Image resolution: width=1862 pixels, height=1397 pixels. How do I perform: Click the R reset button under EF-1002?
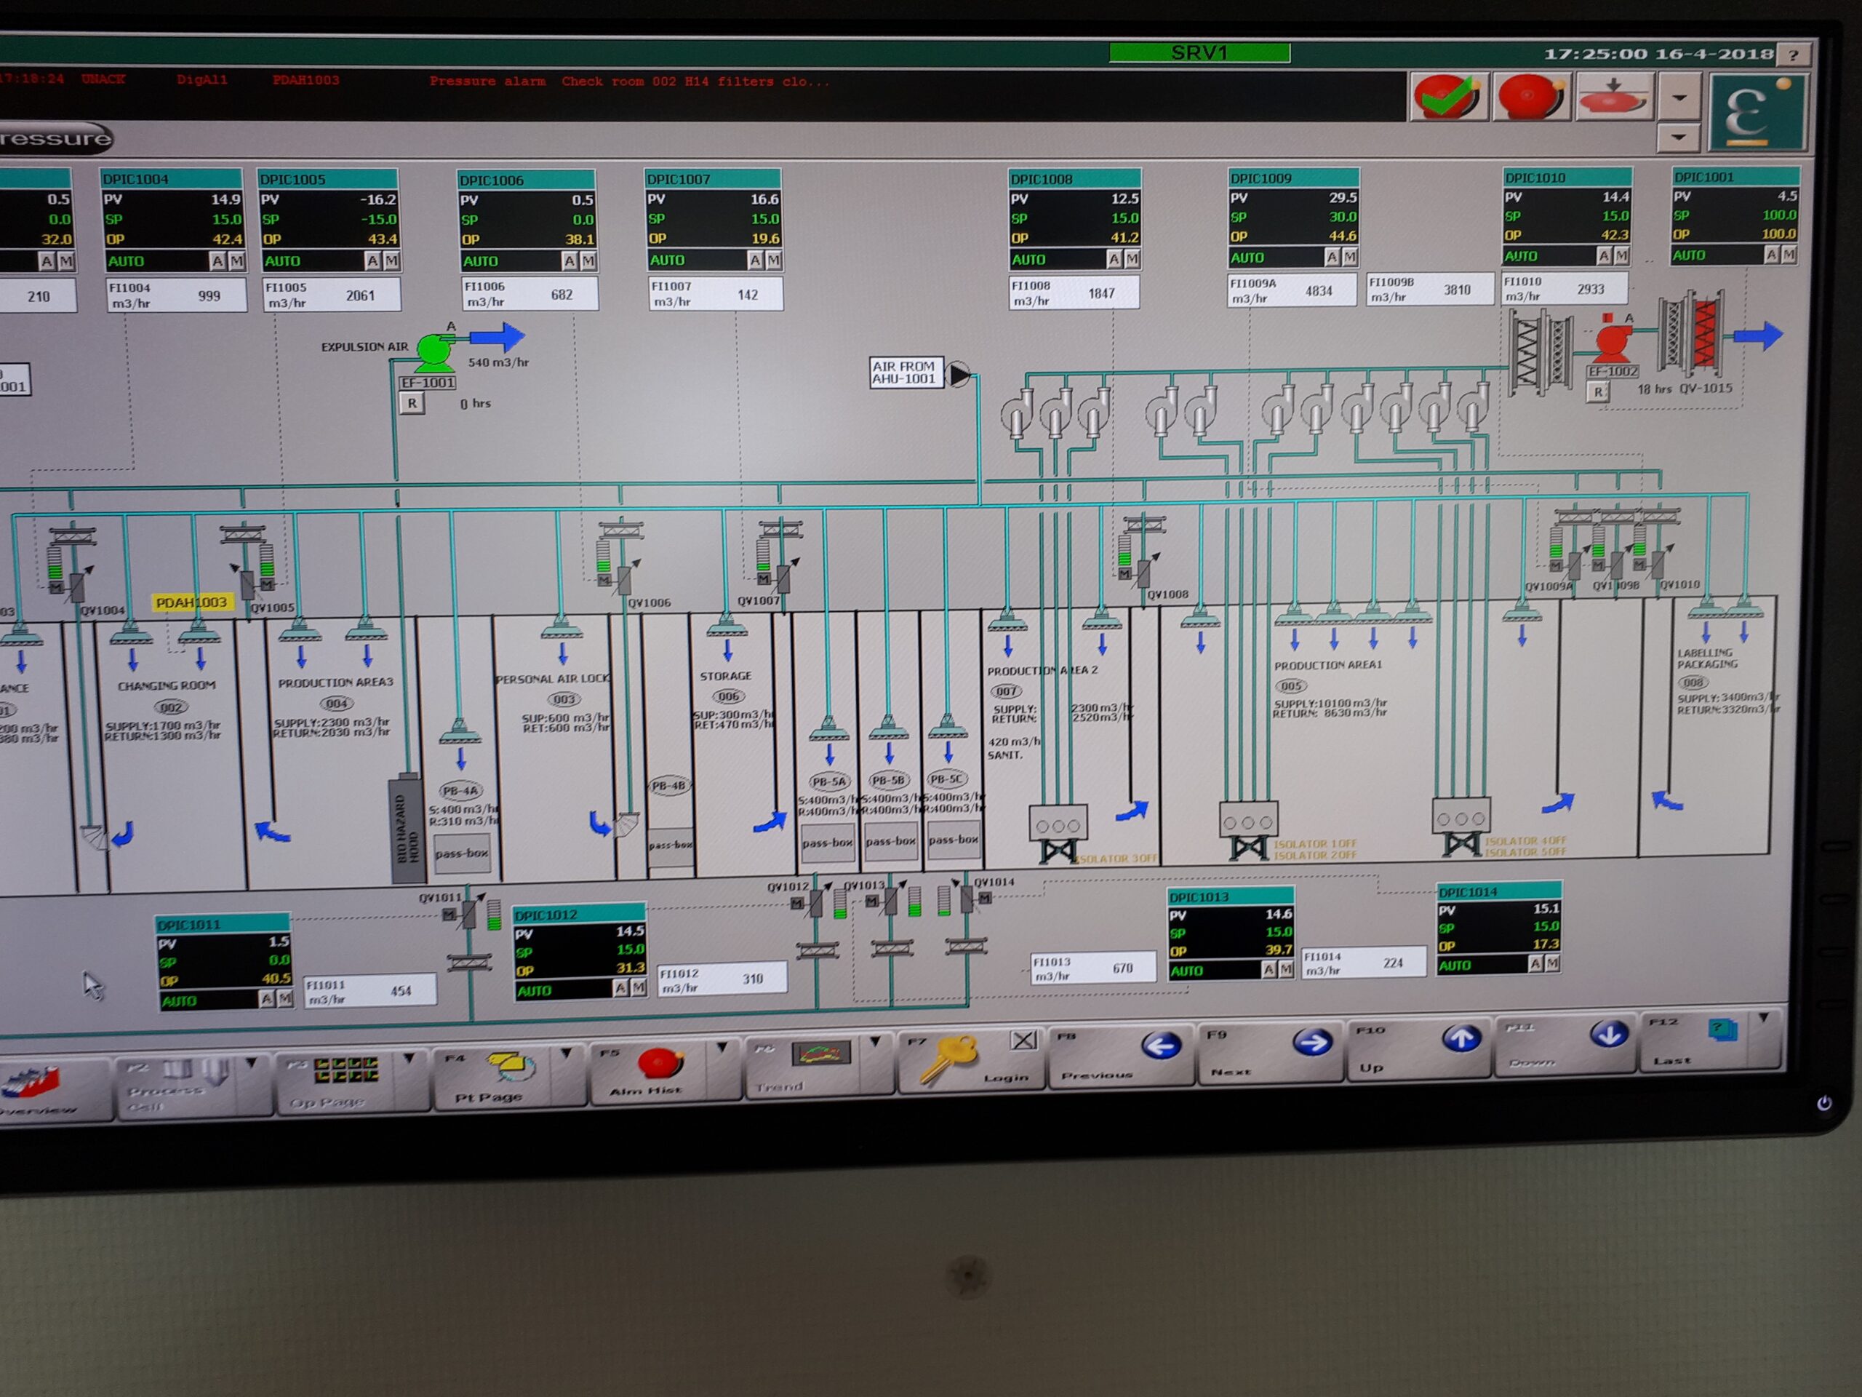click(1598, 391)
